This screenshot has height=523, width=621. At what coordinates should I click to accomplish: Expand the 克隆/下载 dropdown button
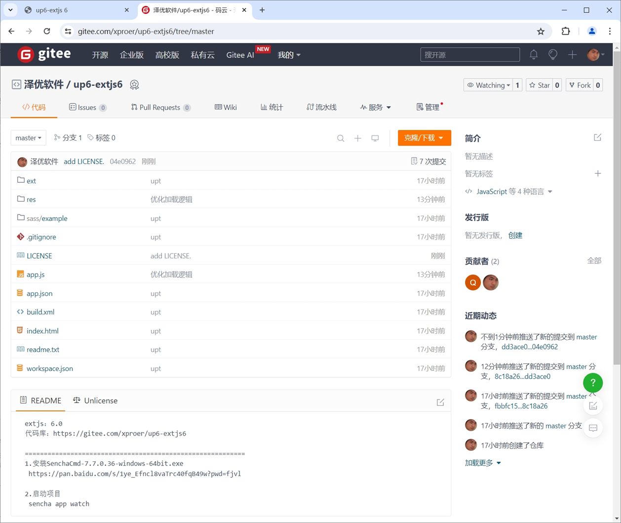click(x=425, y=138)
